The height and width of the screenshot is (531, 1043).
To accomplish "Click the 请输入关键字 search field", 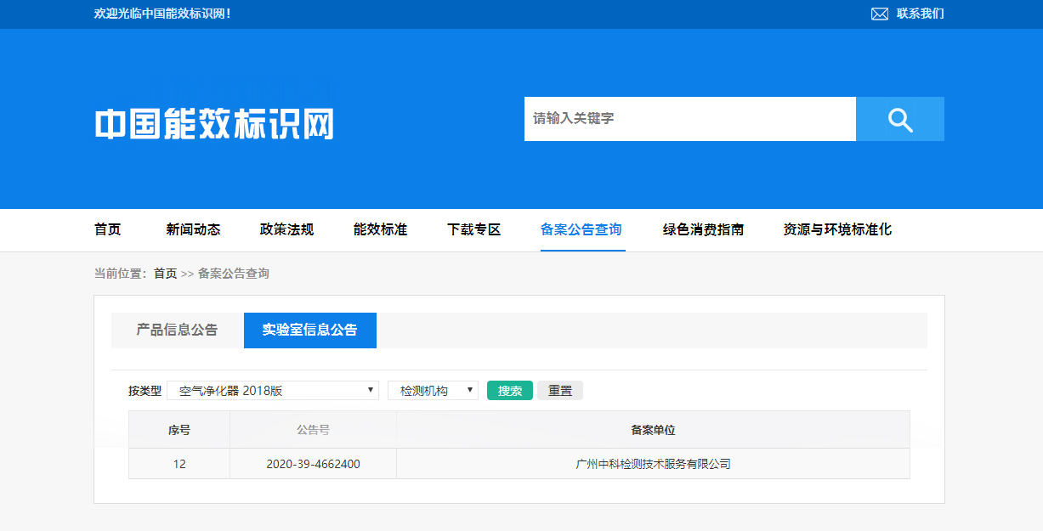I will tap(690, 119).
